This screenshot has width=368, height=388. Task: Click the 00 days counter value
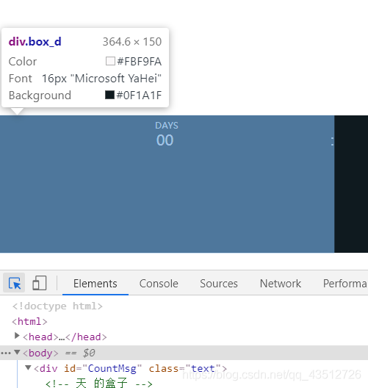coord(165,140)
